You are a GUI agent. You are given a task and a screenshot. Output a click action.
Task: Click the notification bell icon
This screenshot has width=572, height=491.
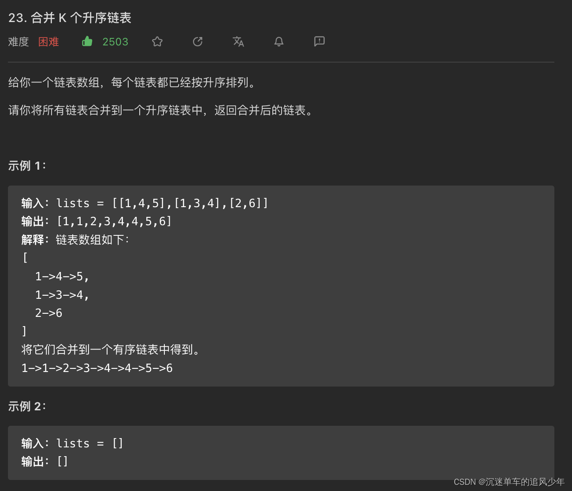pyautogui.click(x=279, y=41)
